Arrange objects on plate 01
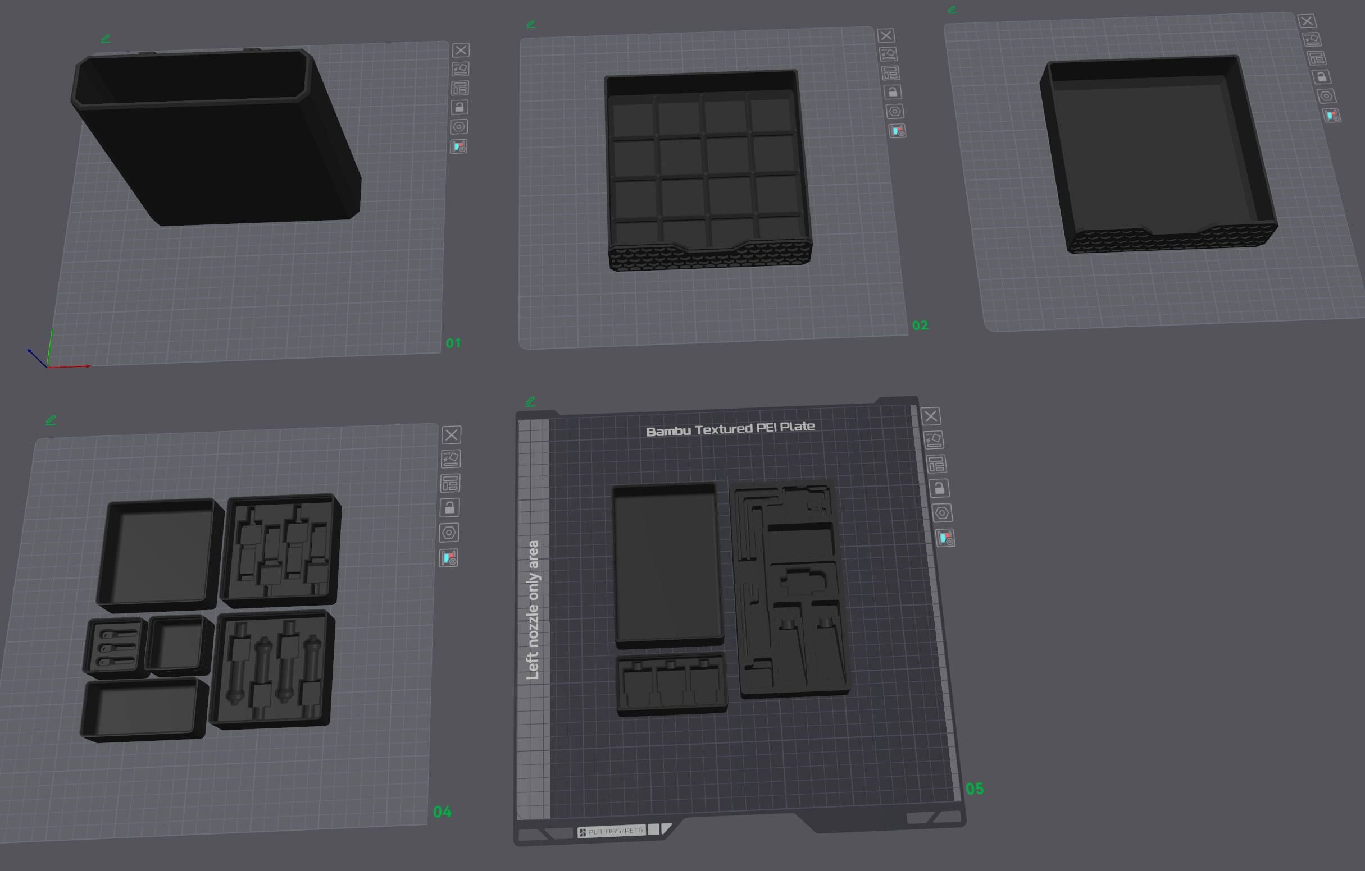This screenshot has width=1365, height=871. 459,88
